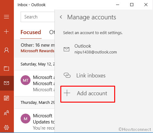Click the envelope icon beside Outlook account
This screenshot has height=133, width=153.
point(66,49)
